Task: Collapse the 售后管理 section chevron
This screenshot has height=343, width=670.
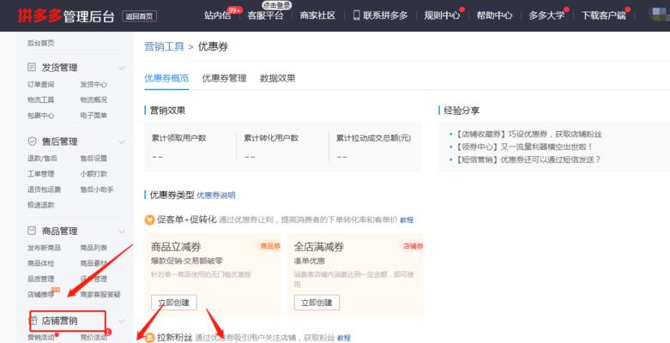Action: [122, 141]
